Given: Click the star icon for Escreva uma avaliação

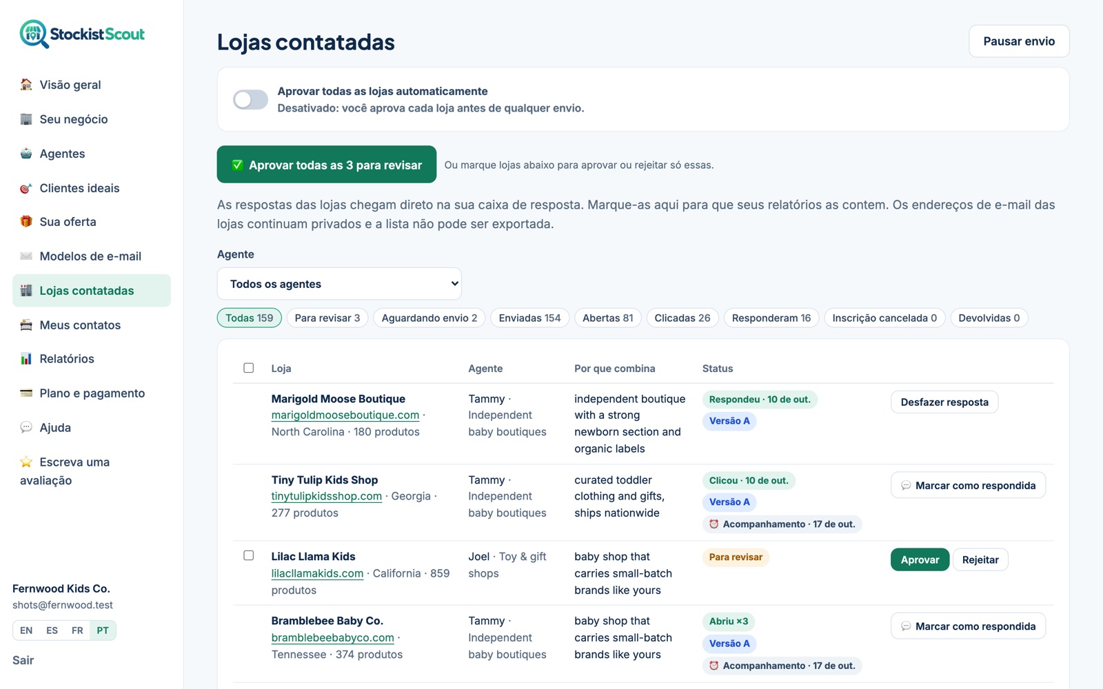Looking at the screenshot, I should 26,462.
